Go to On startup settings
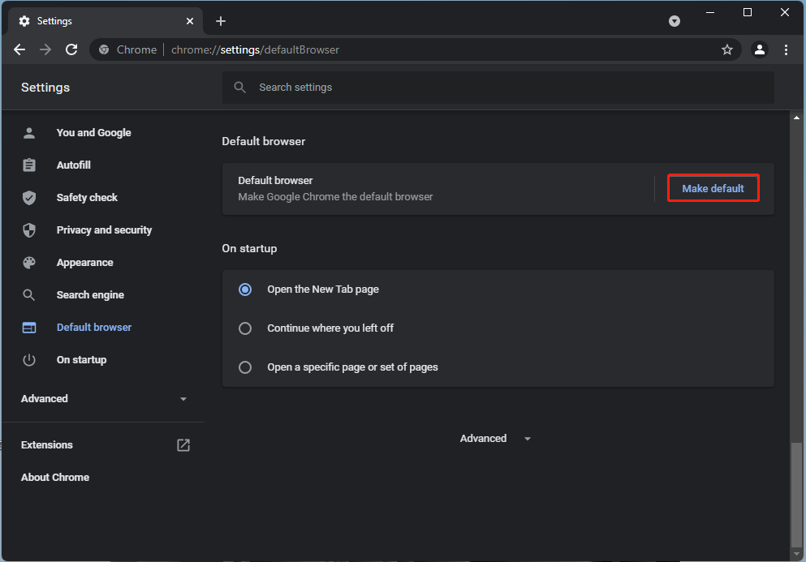The width and height of the screenshot is (806, 562). [x=82, y=359]
